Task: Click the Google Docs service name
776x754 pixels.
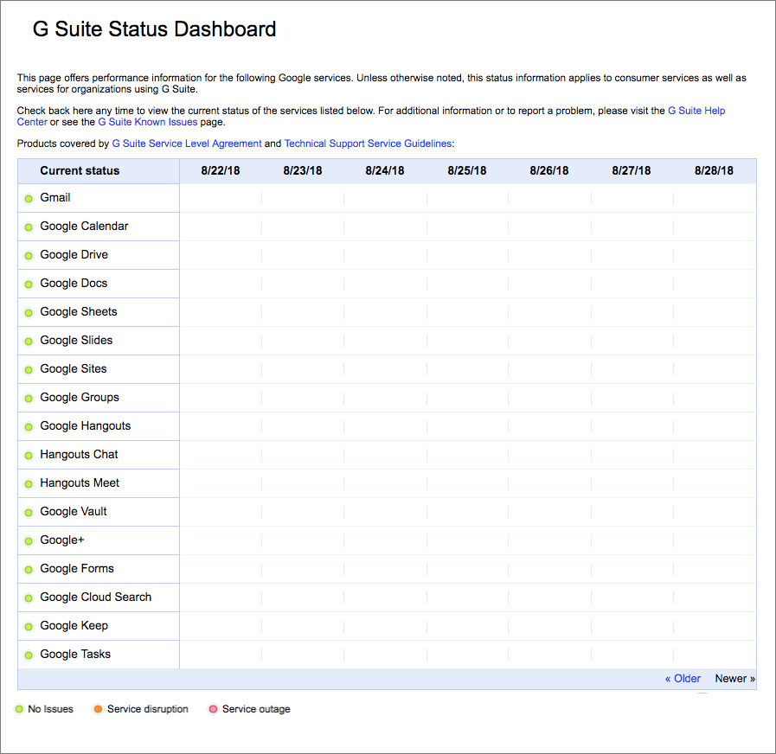Action: pos(74,284)
